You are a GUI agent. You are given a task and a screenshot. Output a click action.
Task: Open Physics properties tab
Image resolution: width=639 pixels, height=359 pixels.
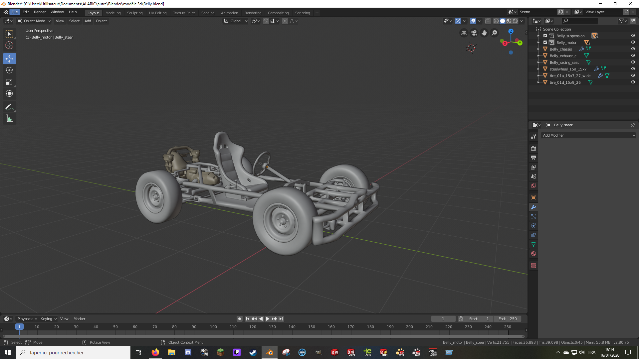(x=533, y=226)
